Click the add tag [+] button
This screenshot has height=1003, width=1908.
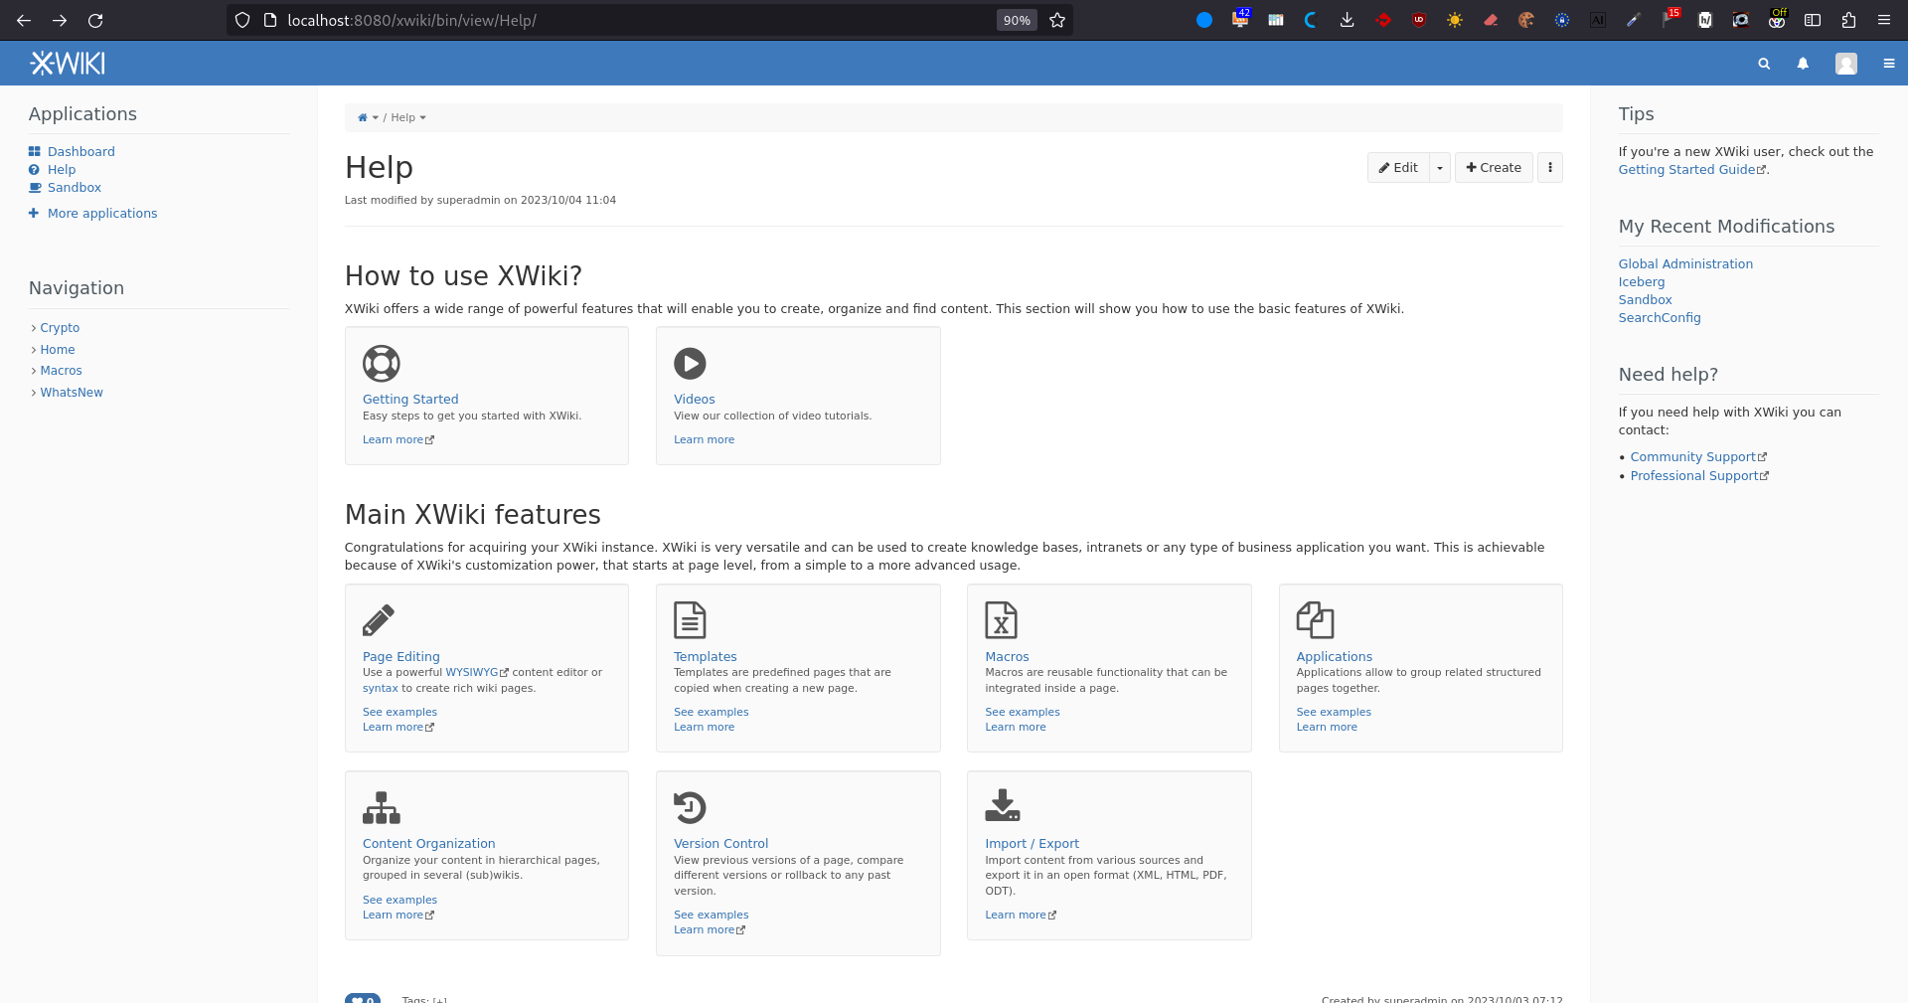tap(439, 999)
